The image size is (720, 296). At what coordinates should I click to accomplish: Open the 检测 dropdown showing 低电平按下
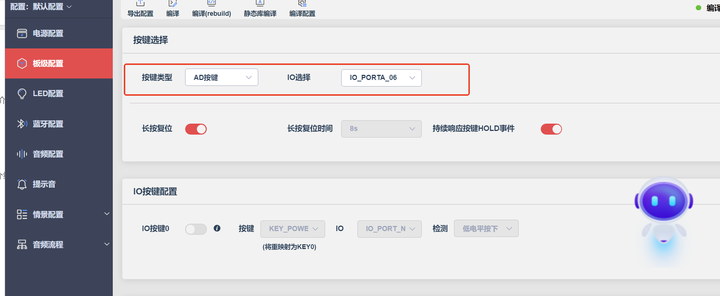pos(486,229)
